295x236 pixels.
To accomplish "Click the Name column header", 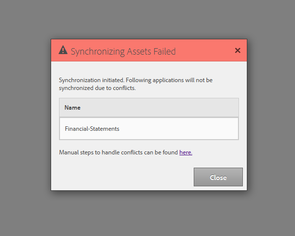I will (72, 107).
